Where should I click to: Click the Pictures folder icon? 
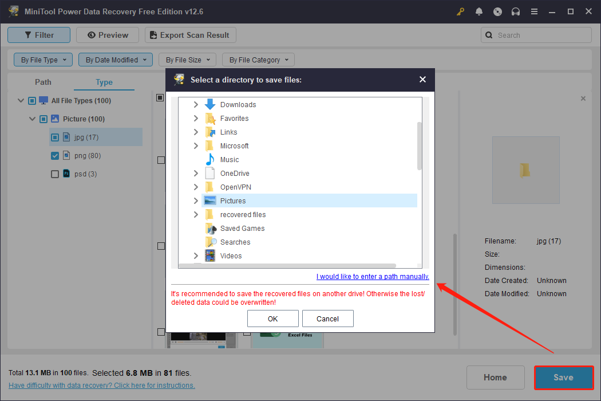click(209, 200)
